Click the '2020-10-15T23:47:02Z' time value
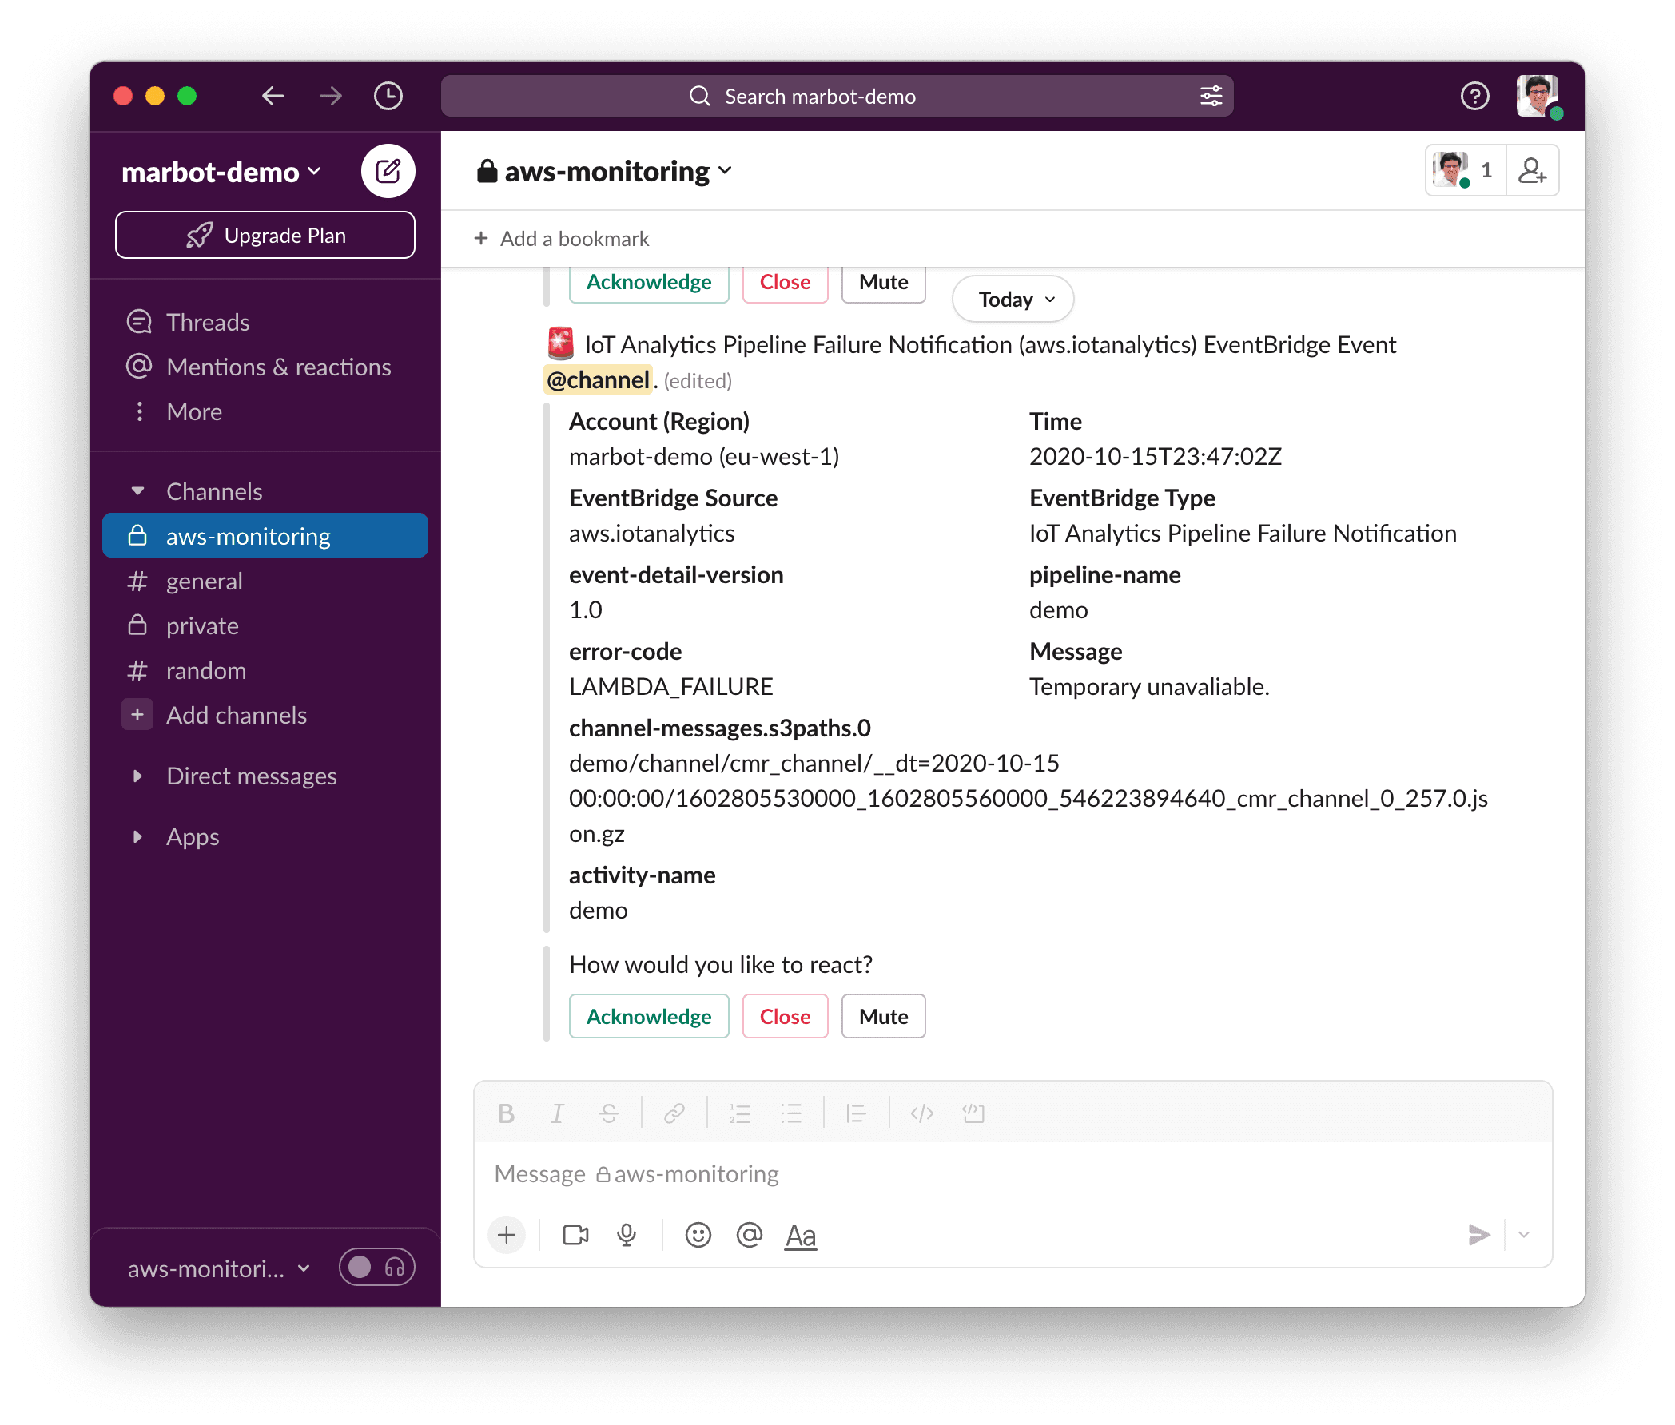 point(1156,456)
